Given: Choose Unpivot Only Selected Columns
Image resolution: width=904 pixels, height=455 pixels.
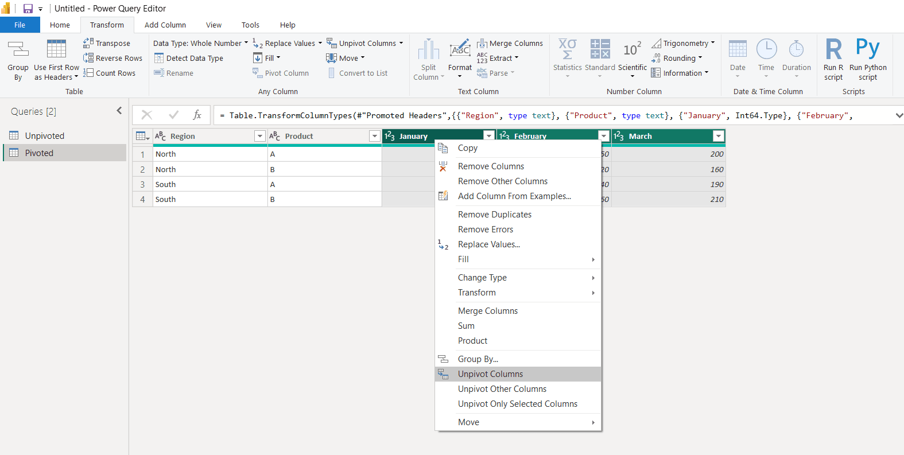Looking at the screenshot, I should coord(518,404).
